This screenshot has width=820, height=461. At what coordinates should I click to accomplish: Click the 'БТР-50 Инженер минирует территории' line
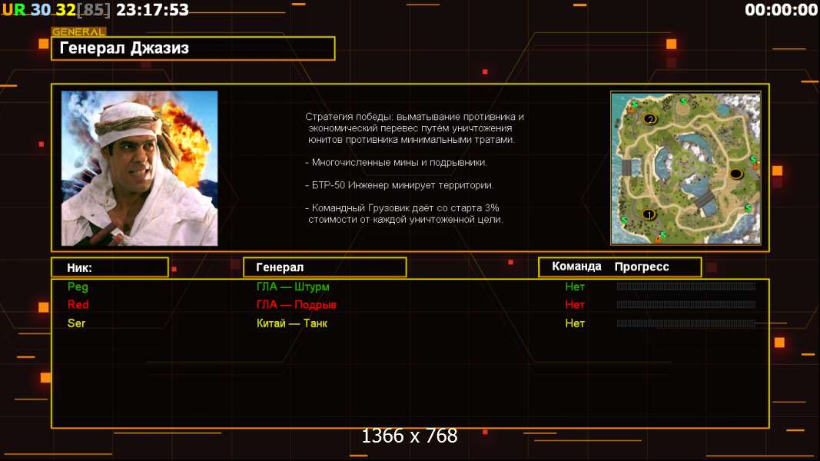tap(400, 185)
